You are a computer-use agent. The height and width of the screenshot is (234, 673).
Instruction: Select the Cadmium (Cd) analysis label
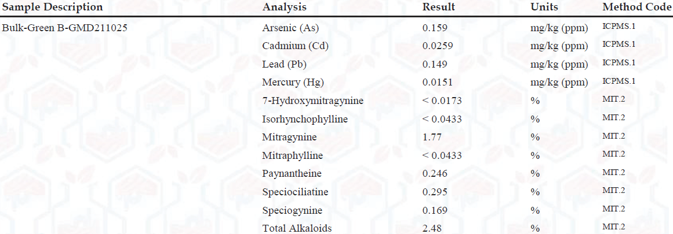pos(295,46)
